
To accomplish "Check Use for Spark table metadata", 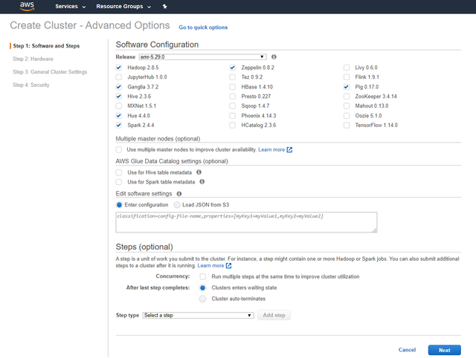I will (119, 182).
